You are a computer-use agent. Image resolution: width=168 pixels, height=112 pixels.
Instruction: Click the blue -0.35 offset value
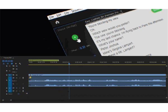(x=82, y=48)
